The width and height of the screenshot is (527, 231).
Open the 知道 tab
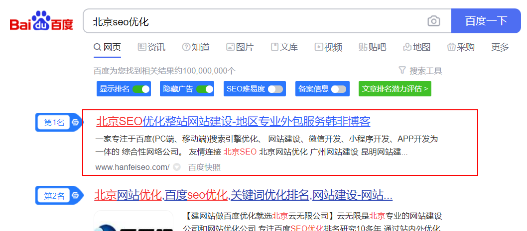(x=196, y=47)
